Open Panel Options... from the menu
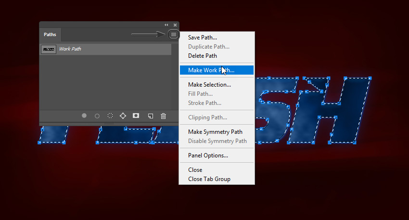The width and height of the screenshot is (409, 220). [x=208, y=155]
